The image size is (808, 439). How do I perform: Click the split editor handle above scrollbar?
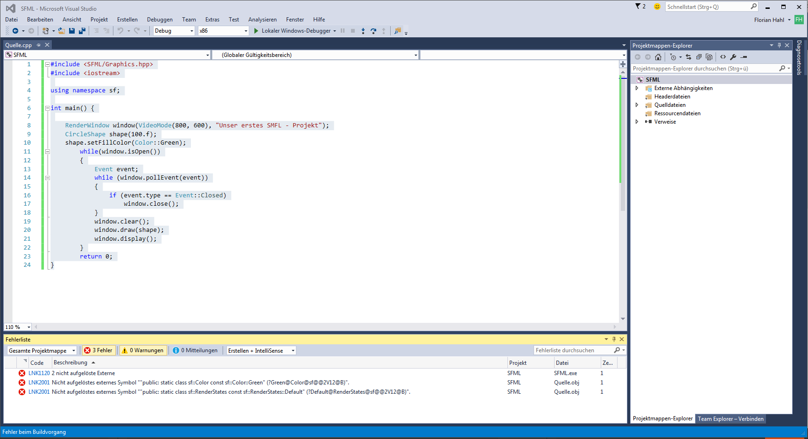pyautogui.click(x=623, y=64)
